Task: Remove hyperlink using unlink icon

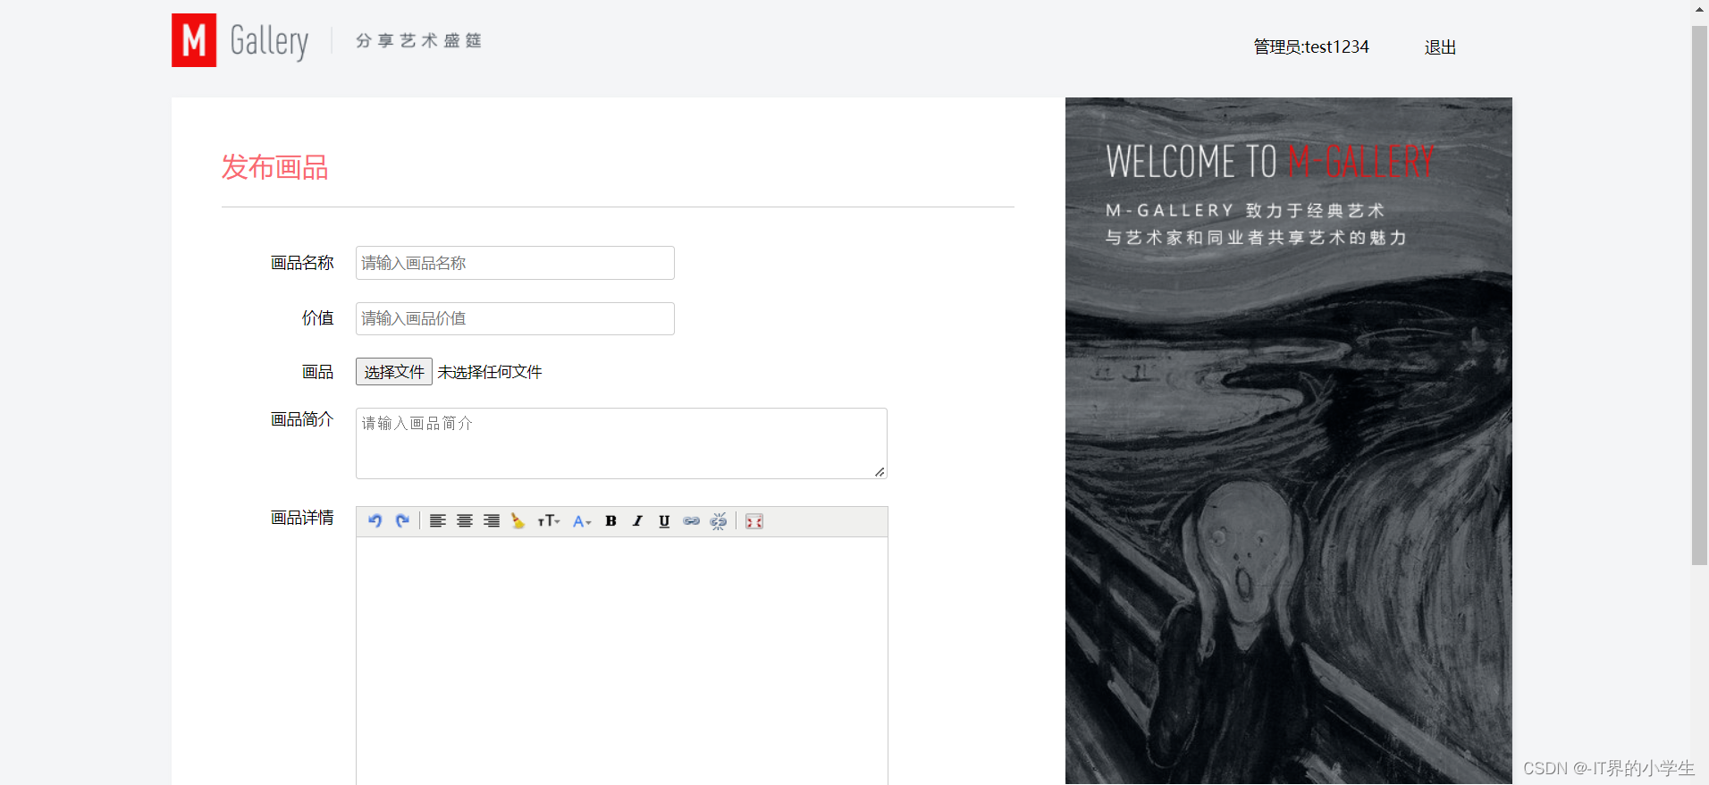Action: [x=719, y=521]
